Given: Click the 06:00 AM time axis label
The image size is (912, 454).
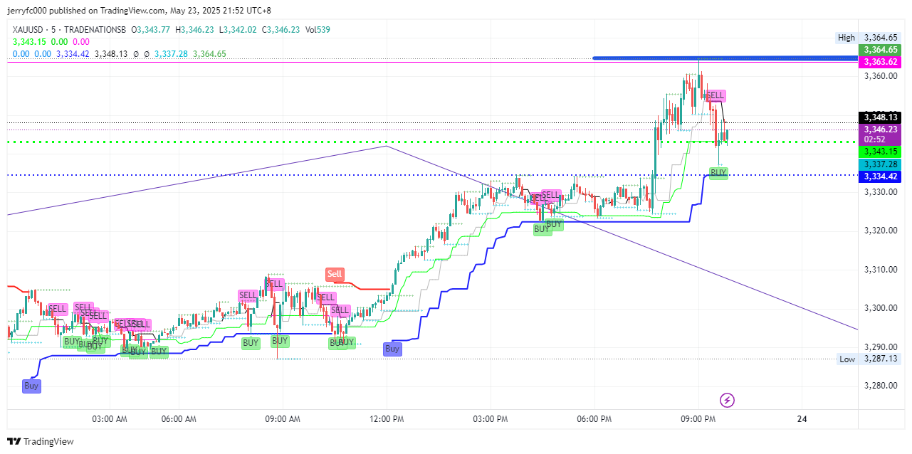Looking at the screenshot, I should click(x=179, y=420).
